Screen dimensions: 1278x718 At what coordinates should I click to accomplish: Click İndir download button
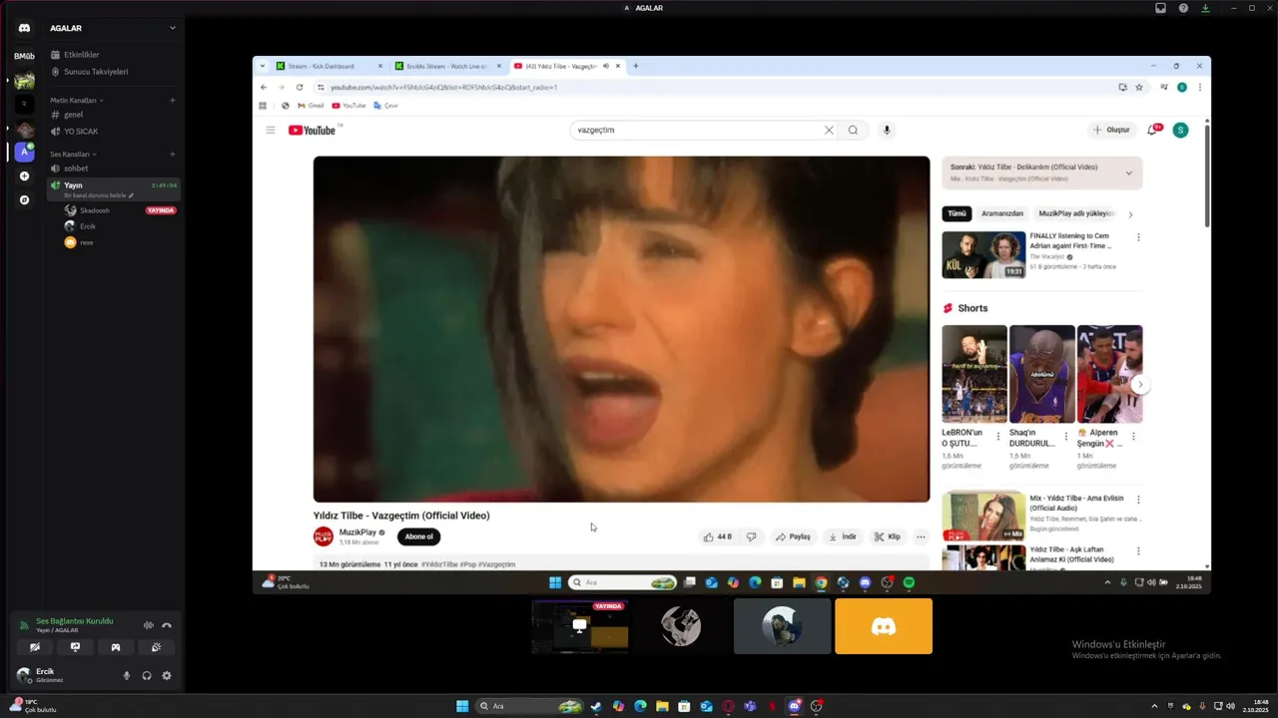click(x=843, y=537)
